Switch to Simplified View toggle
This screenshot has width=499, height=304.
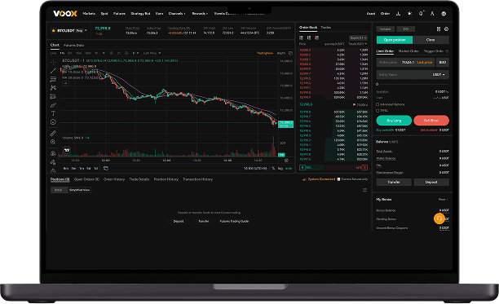80,190
